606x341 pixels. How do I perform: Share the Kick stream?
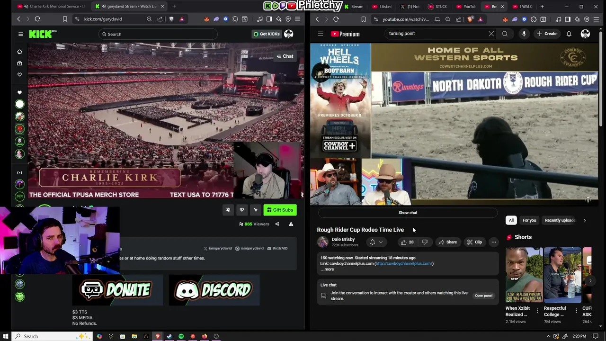point(277,224)
